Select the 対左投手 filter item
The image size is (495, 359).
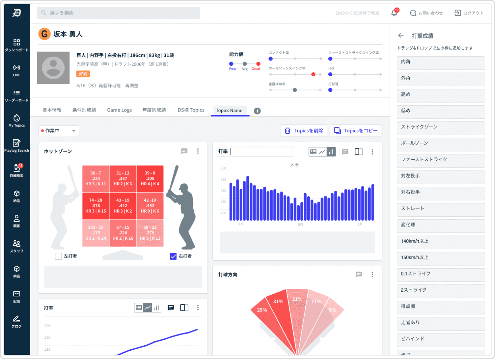(x=441, y=177)
